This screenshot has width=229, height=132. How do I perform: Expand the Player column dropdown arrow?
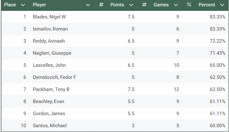click(x=88, y=5)
